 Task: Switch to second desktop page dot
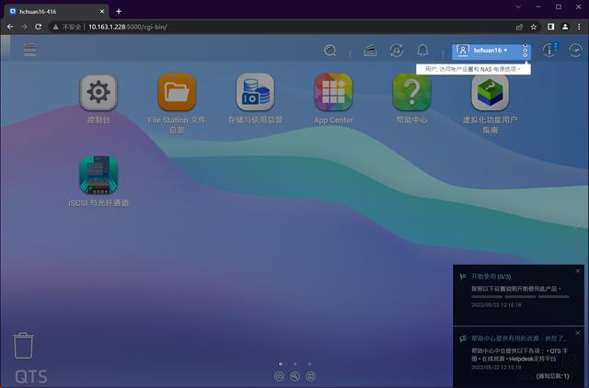(294, 364)
